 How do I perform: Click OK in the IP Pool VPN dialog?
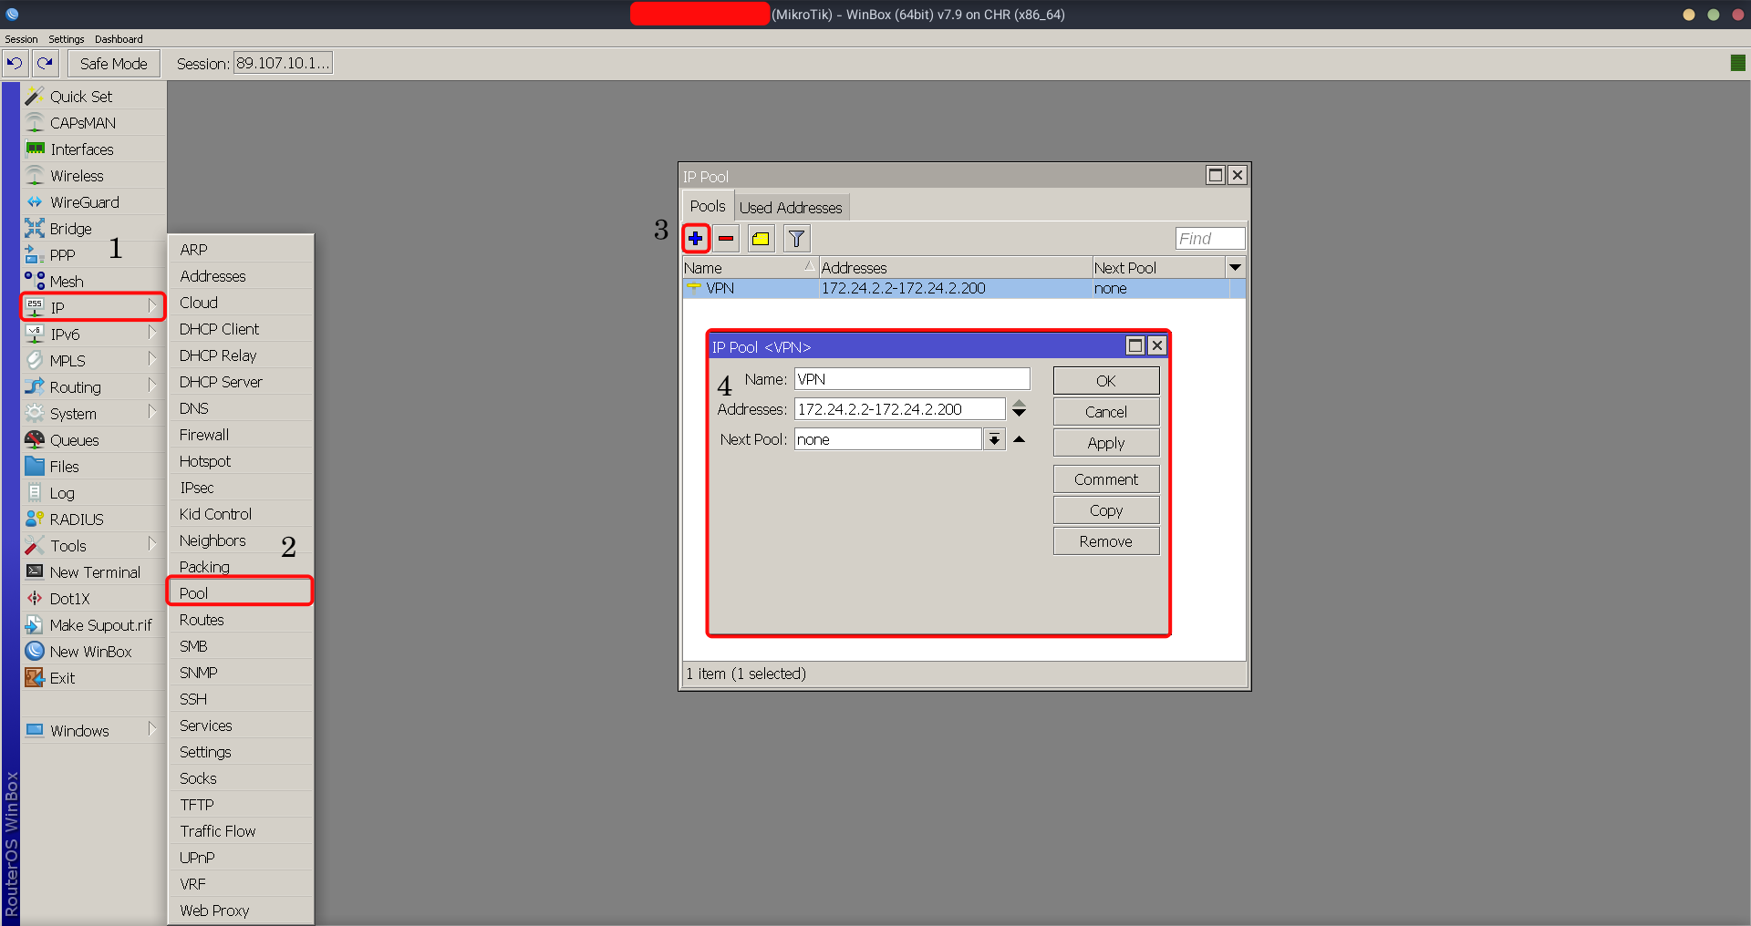pos(1106,381)
